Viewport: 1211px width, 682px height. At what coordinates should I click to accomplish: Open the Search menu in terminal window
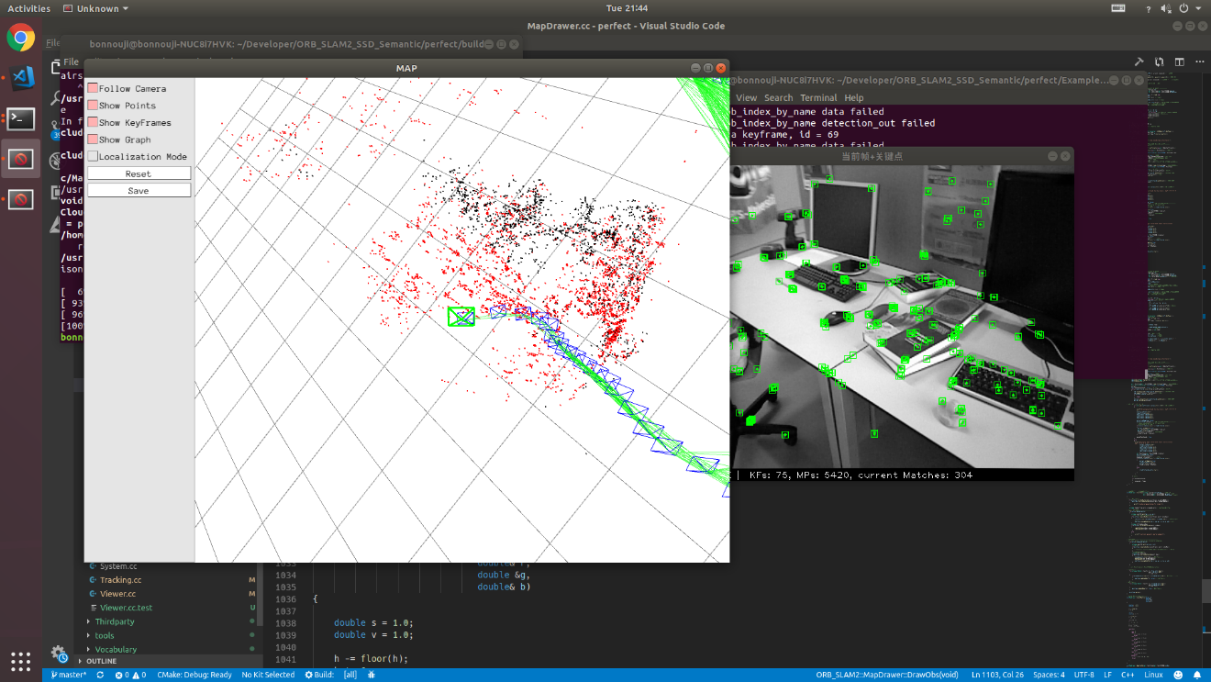point(778,97)
